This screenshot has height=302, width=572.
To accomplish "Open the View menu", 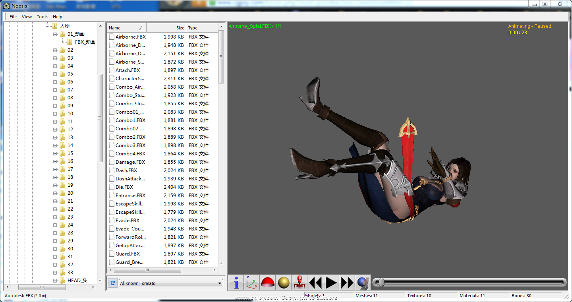I will tap(27, 17).
